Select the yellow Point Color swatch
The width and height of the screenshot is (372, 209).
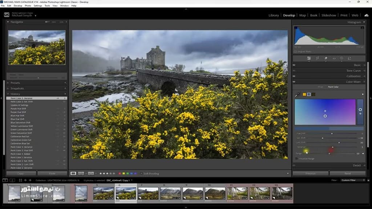point(304,94)
